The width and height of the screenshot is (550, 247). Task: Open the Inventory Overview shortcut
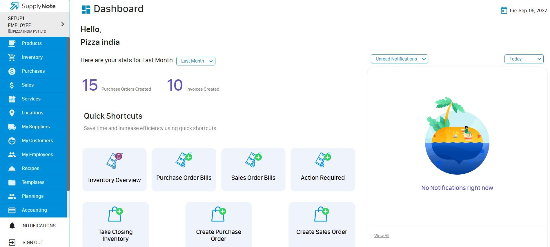(x=115, y=170)
